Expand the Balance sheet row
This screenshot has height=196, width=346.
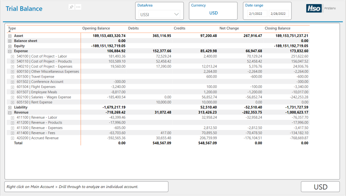pos(10,41)
